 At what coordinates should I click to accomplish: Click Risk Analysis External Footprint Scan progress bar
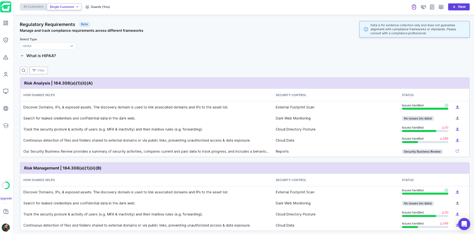(425, 109)
